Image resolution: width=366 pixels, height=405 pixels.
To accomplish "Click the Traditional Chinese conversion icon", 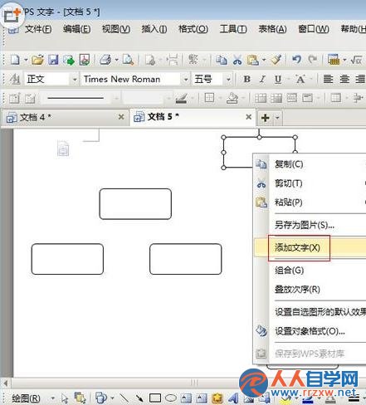I will 193,59.
